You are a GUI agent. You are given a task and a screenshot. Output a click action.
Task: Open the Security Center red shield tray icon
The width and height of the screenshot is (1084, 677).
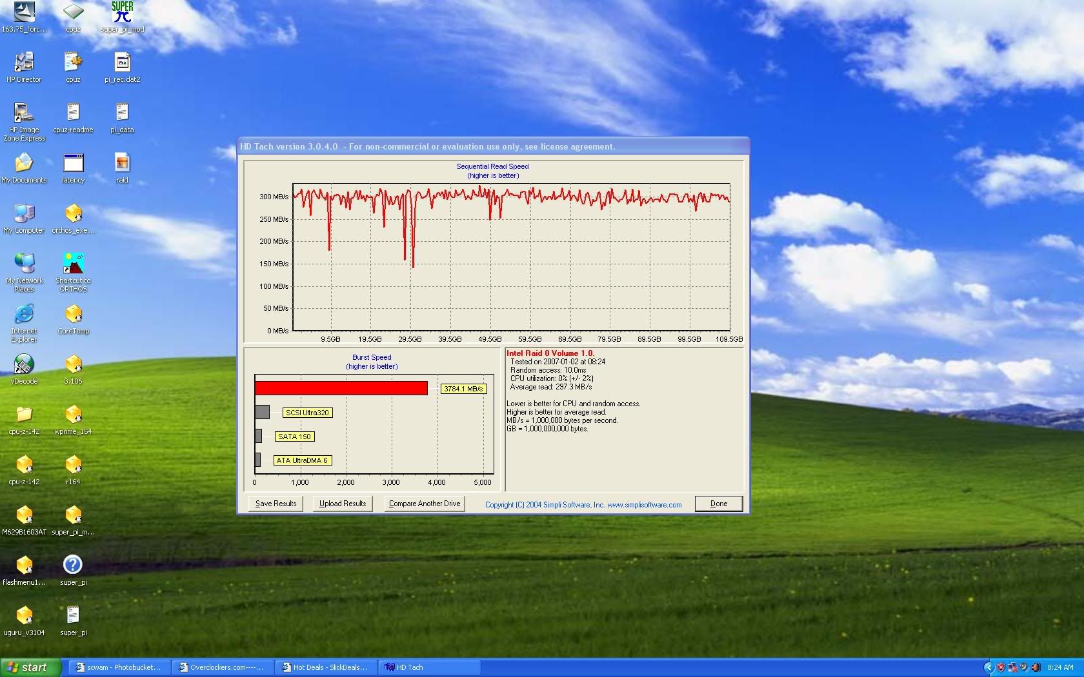click(x=1001, y=667)
